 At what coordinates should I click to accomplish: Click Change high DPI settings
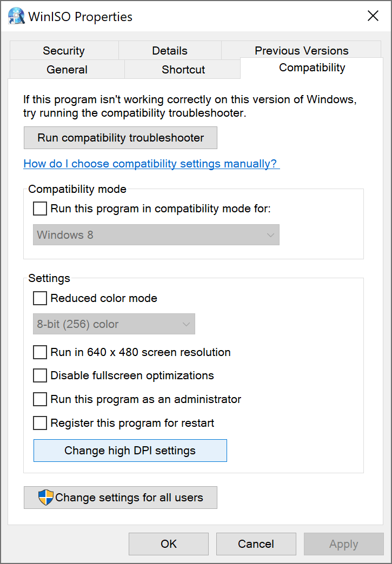pyautogui.click(x=130, y=450)
